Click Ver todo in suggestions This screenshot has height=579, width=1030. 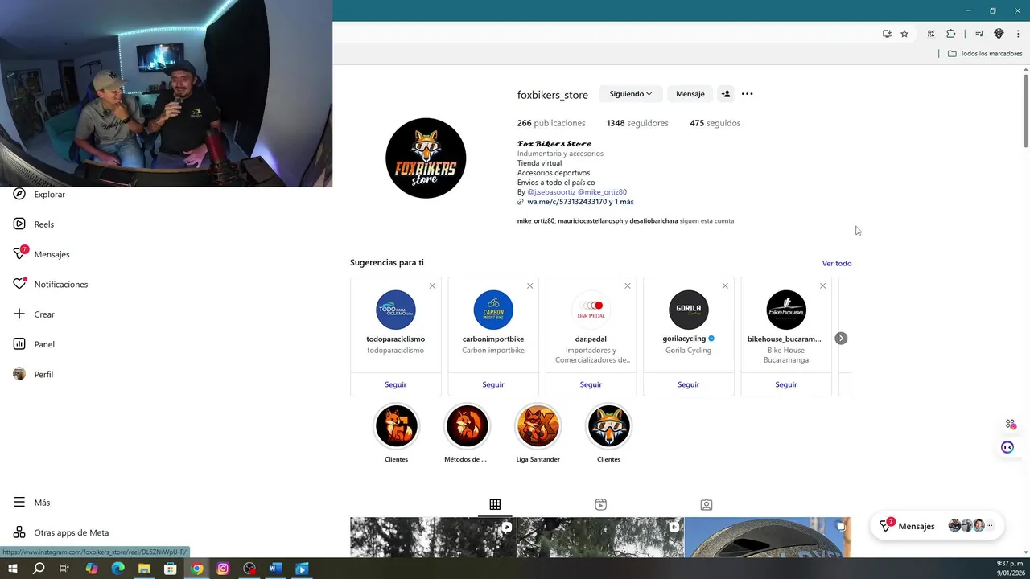pyautogui.click(x=837, y=263)
